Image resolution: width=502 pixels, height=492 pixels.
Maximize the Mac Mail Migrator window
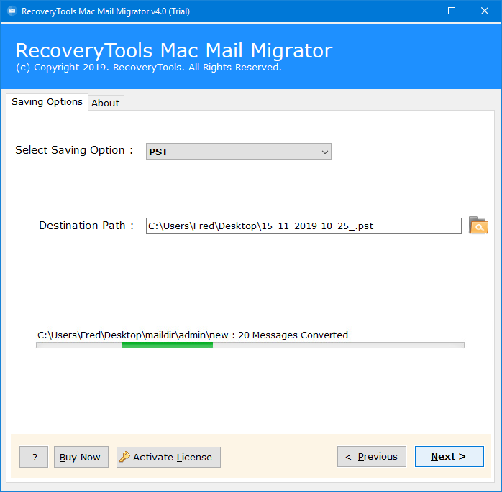451,11
